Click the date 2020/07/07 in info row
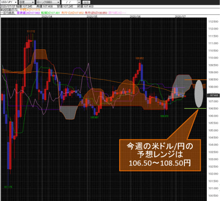The image size is (220, 201). (x=8, y=7)
